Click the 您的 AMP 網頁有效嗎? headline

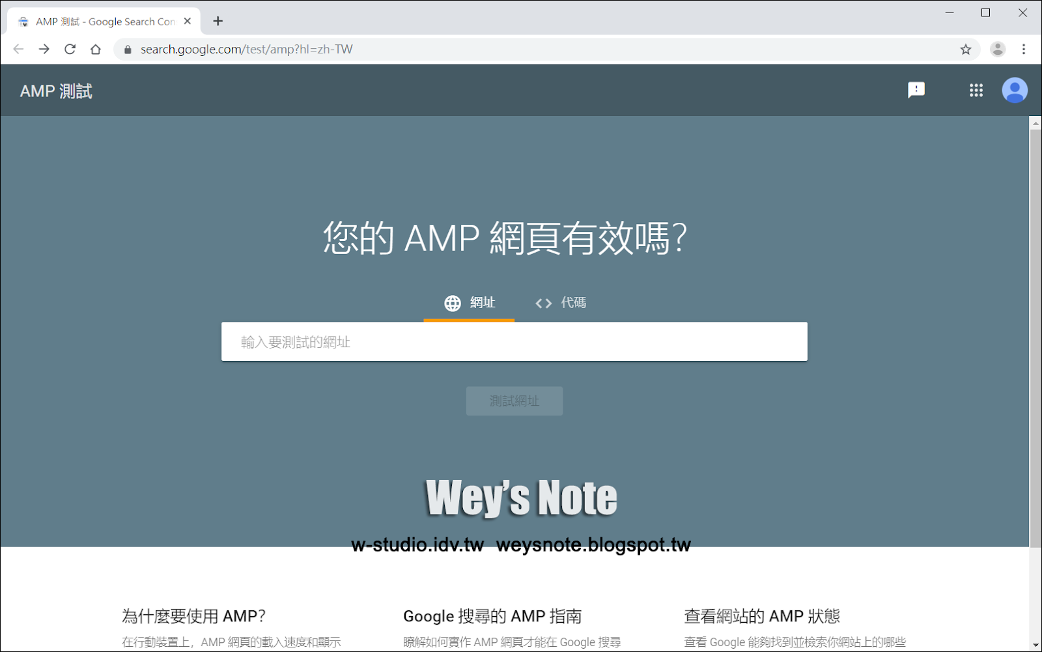pyautogui.click(x=505, y=238)
